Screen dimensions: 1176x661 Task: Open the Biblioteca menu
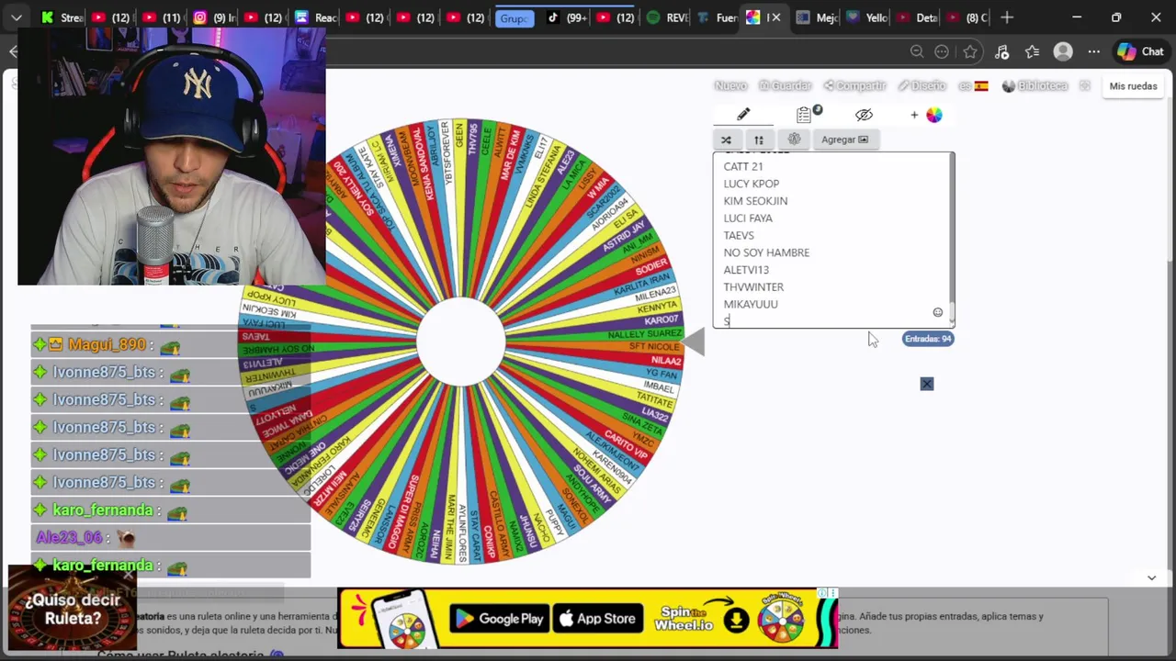[1035, 86]
